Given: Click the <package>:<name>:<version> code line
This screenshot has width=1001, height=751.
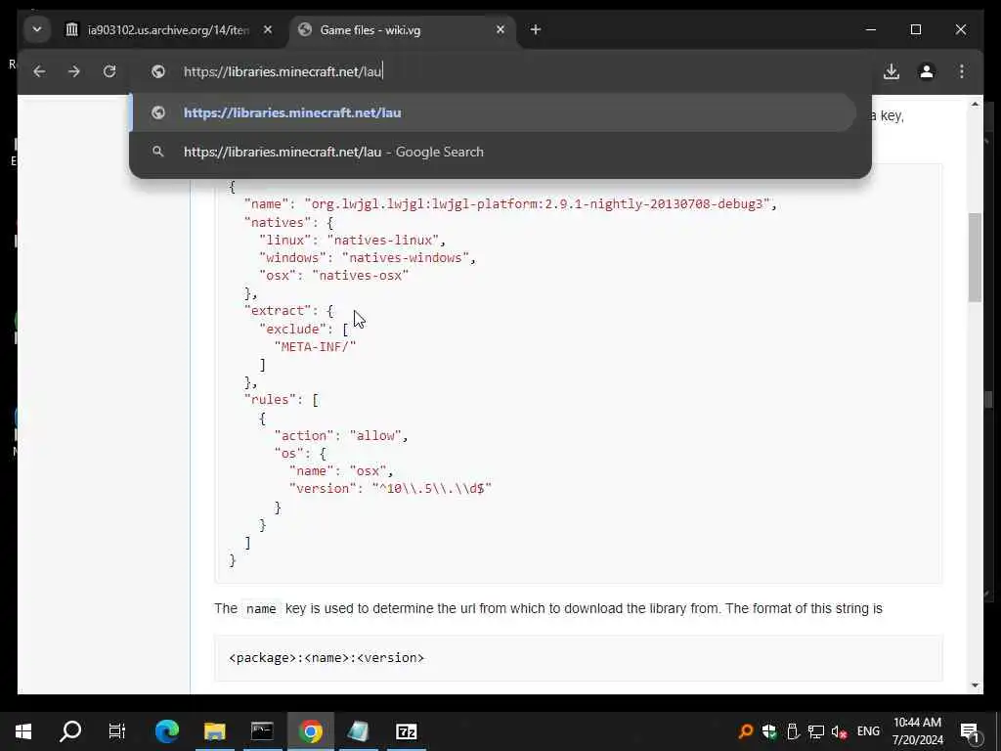Looking at the screenshot, I should [x=326, y=658].
